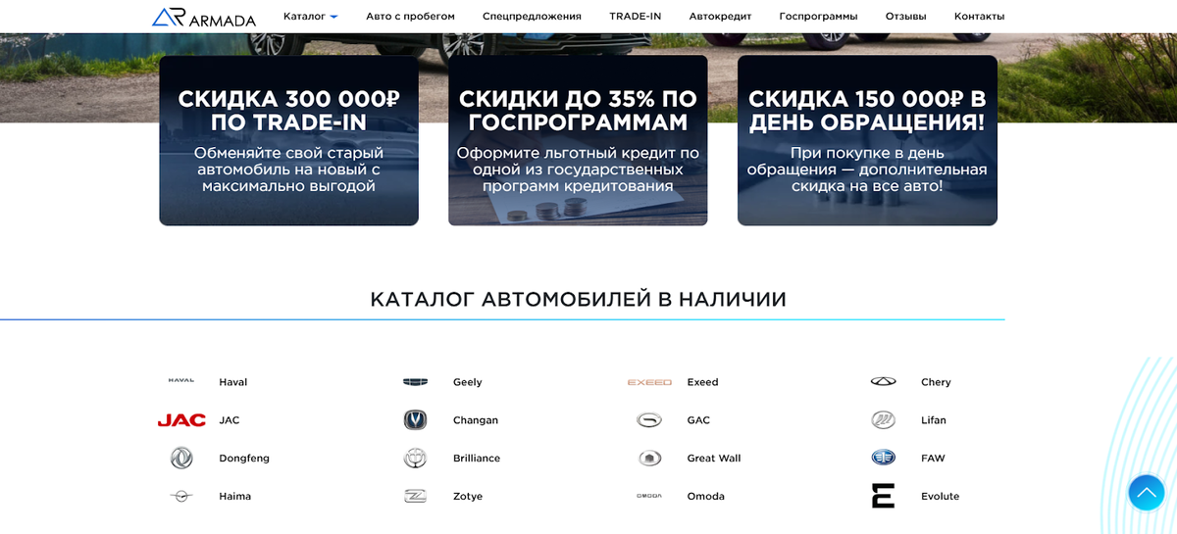This screenshot has width=1177, height=534.
Task: Open the GAC emblem icon
Action: pyautogui.click(x=649, y=420)
